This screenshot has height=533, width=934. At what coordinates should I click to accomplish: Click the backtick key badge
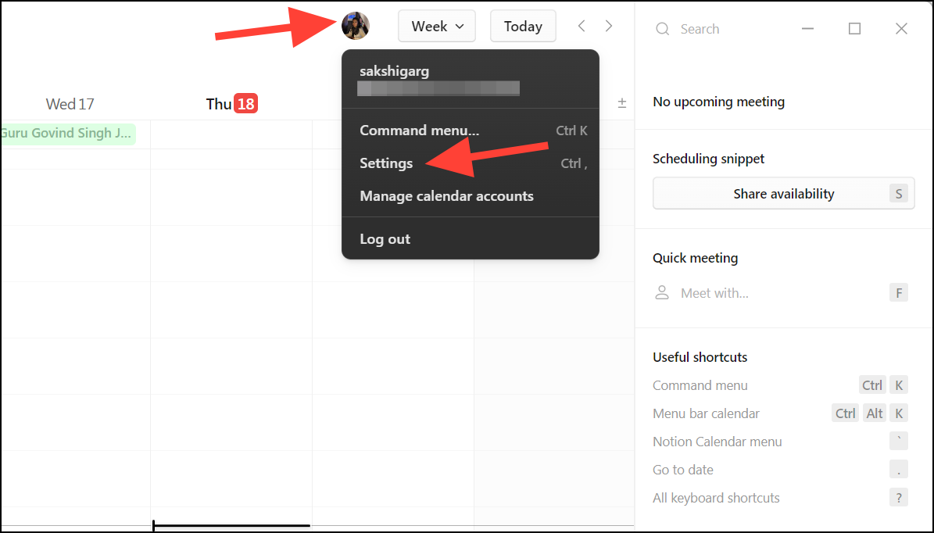pos(898,442)
